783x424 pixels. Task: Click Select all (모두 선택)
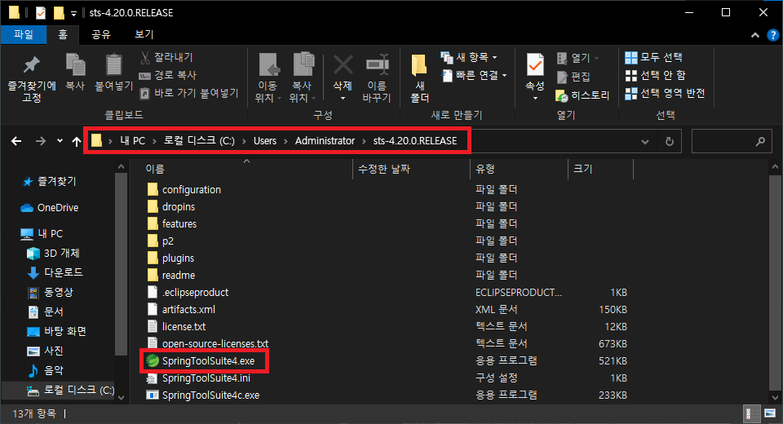653,57
